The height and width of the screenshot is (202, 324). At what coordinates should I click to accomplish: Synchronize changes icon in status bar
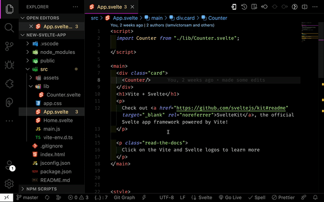click(47, 198)
